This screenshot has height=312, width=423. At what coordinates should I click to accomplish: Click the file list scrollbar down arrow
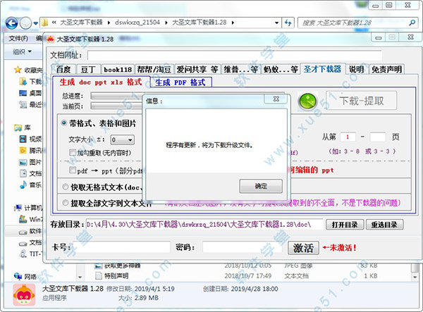415,277
